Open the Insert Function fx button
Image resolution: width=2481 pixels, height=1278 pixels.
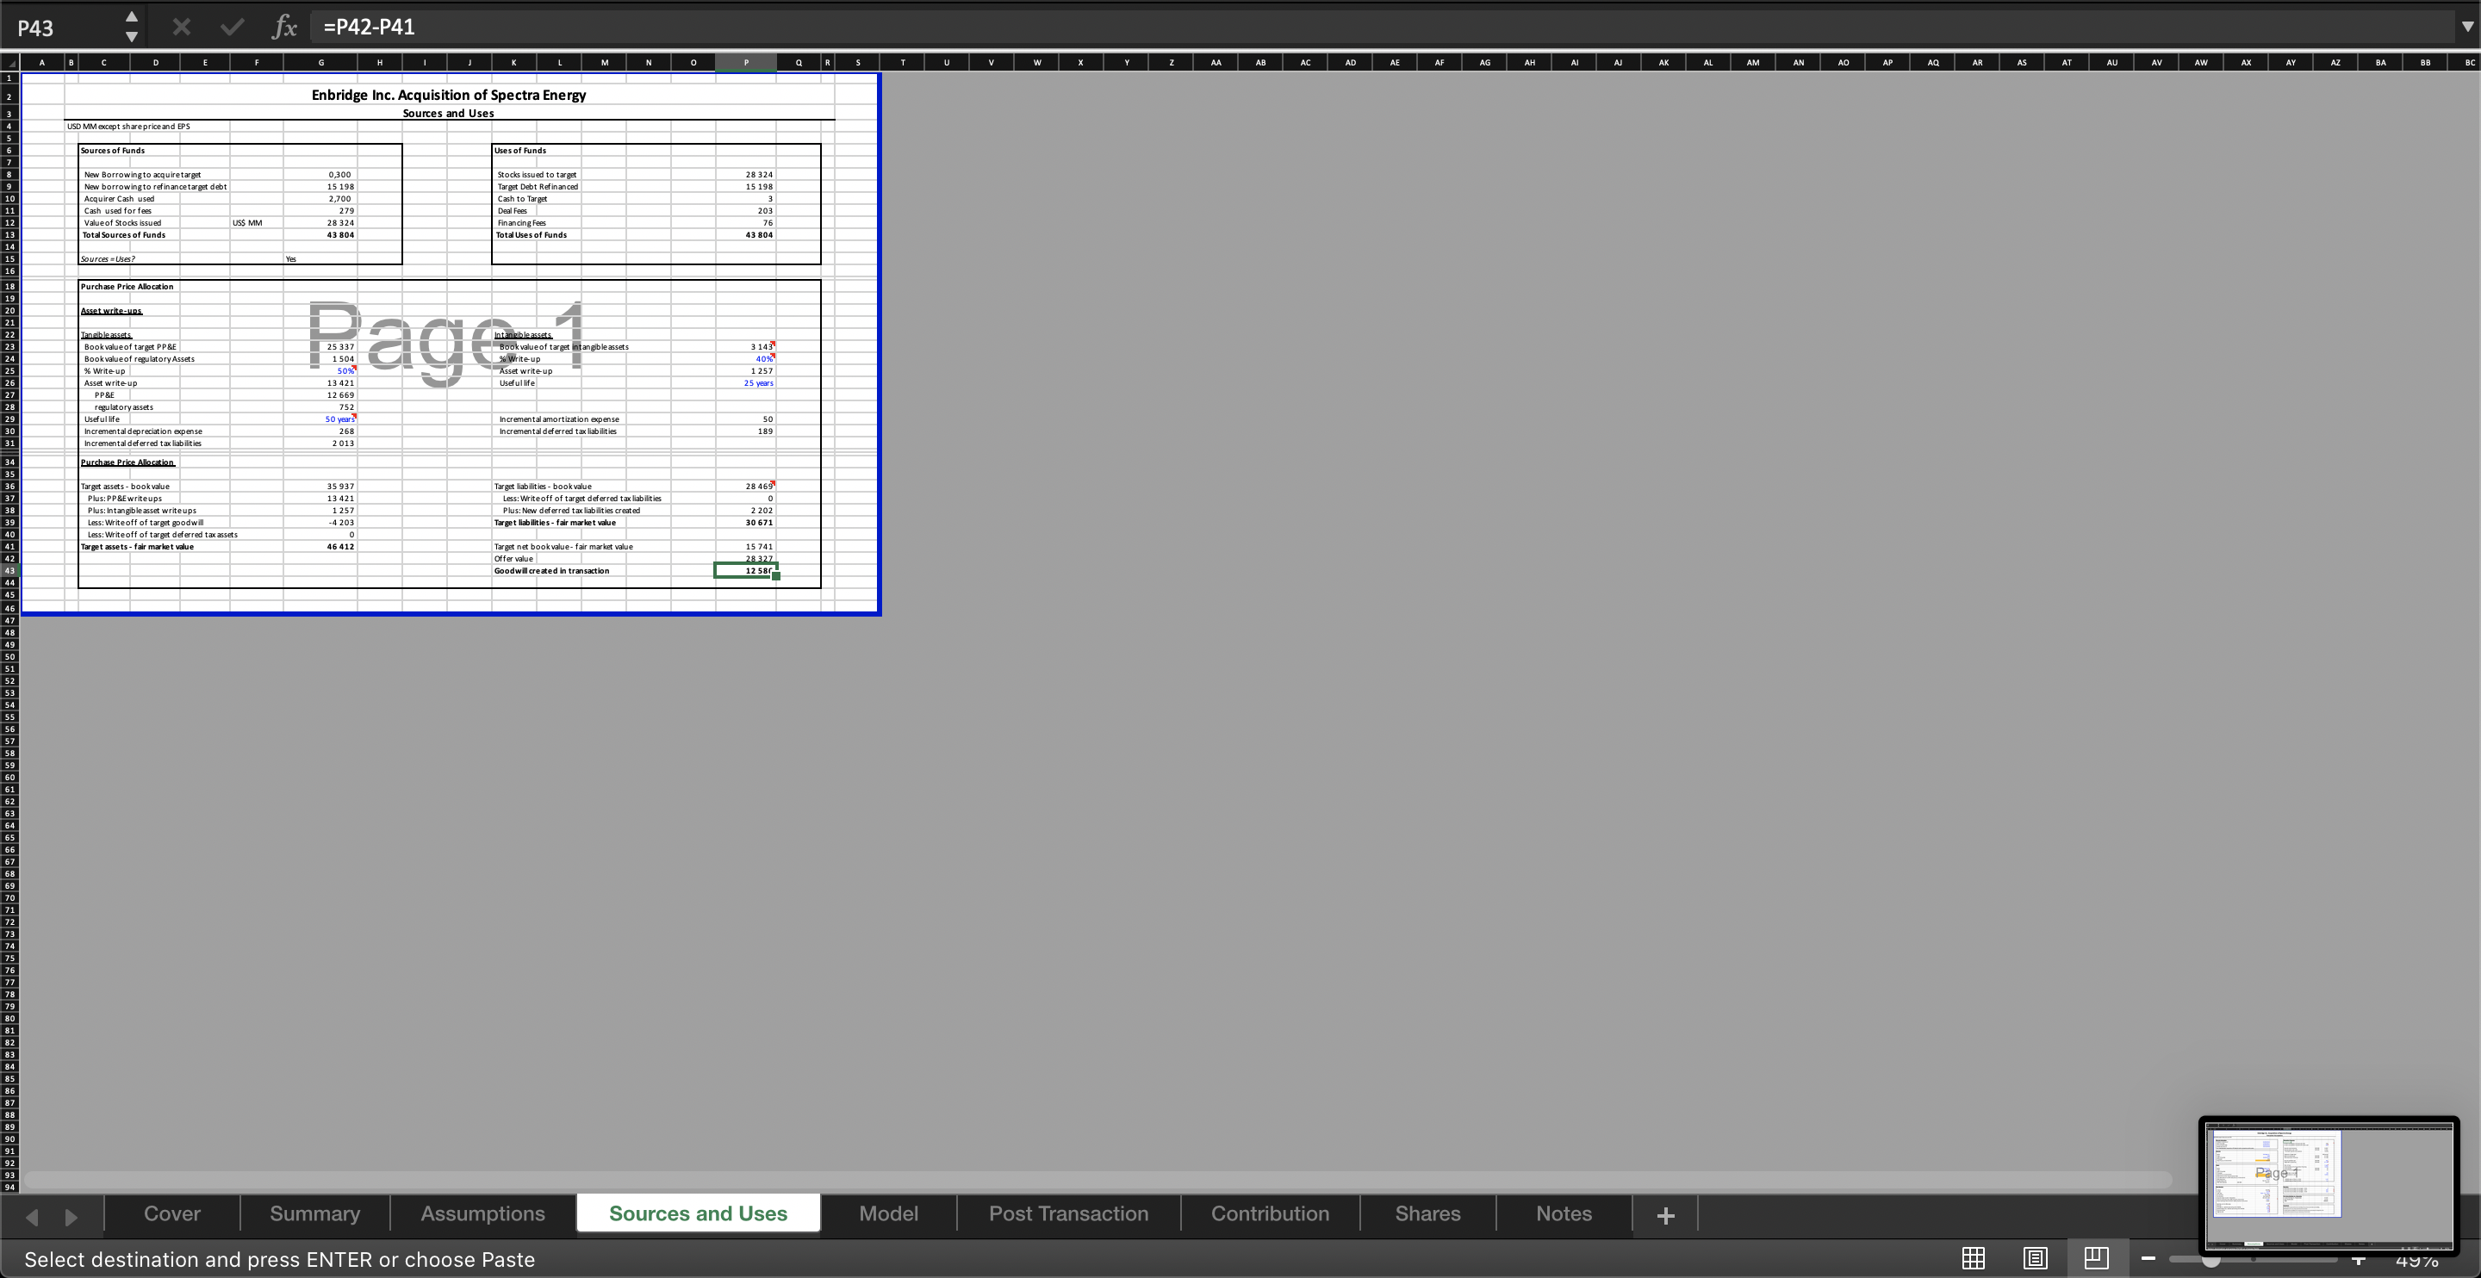(284, 27)
